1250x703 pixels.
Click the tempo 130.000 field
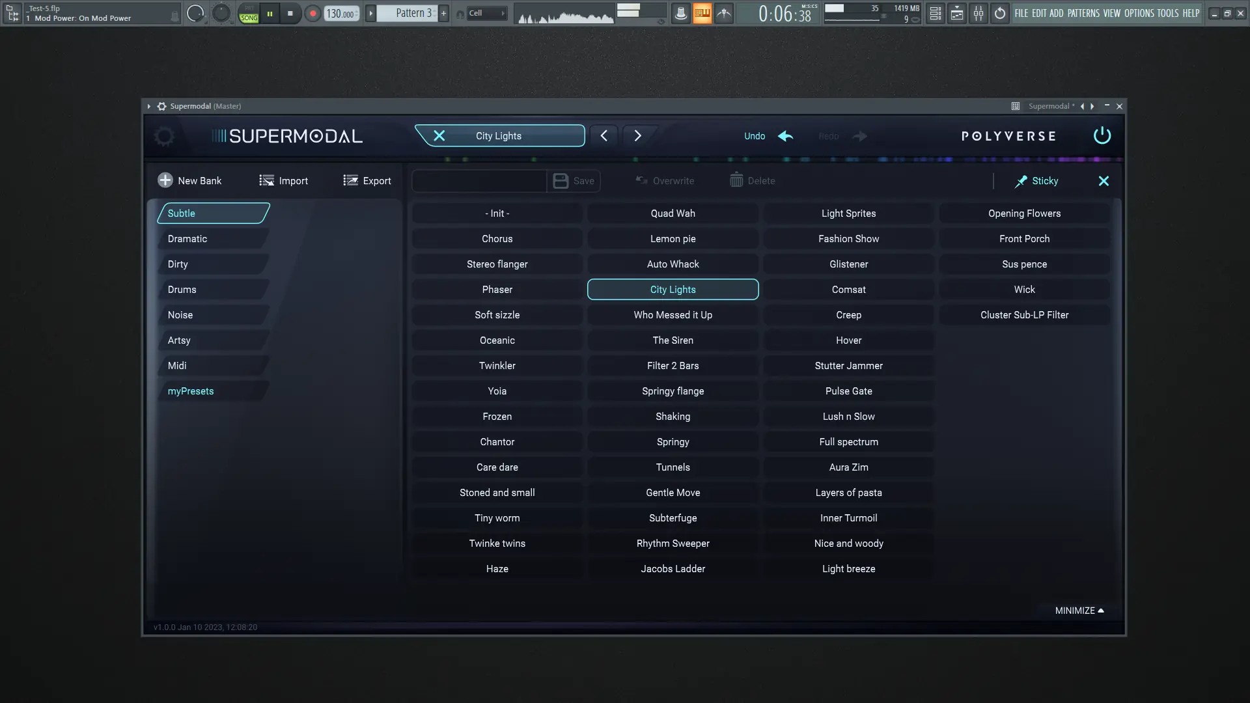340,13
